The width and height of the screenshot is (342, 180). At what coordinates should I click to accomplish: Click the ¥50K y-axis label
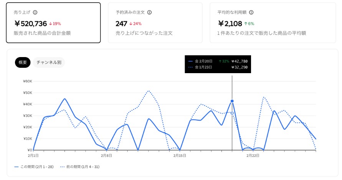click(28, 93)
